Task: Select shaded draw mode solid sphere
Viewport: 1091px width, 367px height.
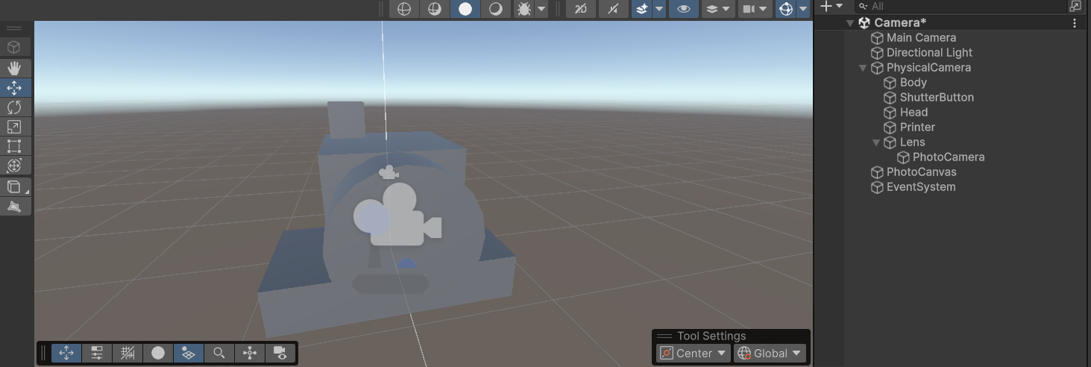Action: pyautogui.click(x=465, y=9)
